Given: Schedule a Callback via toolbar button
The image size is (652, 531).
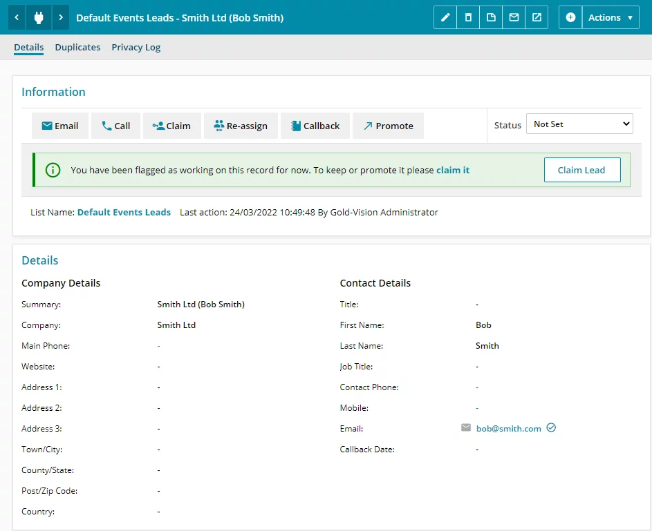Looking at the screenshot, I should (315, 126).
